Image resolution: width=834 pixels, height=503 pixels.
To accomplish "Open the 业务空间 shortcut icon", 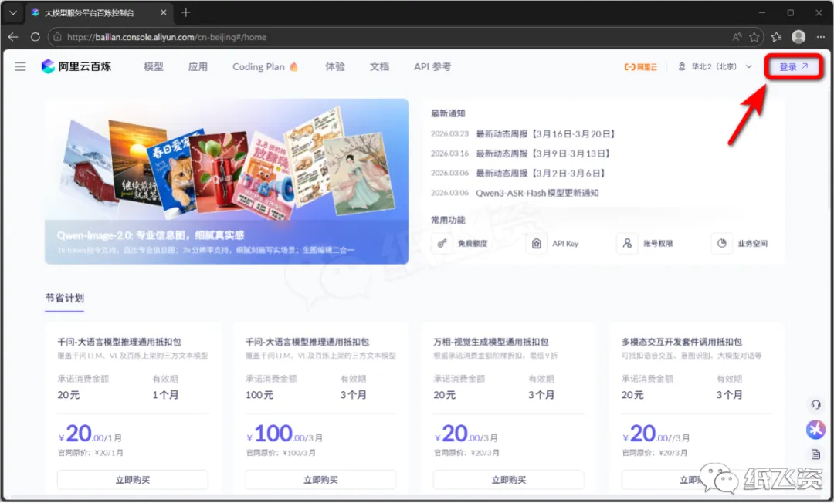I will click(721, 243).
